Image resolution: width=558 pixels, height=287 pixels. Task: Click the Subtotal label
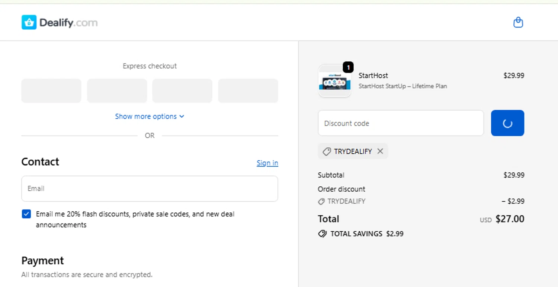(331, 175)
